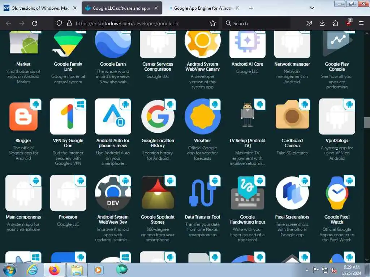The image size is (370, 277).
Task: Open the Firefox downloads panel
Action: 322,23
